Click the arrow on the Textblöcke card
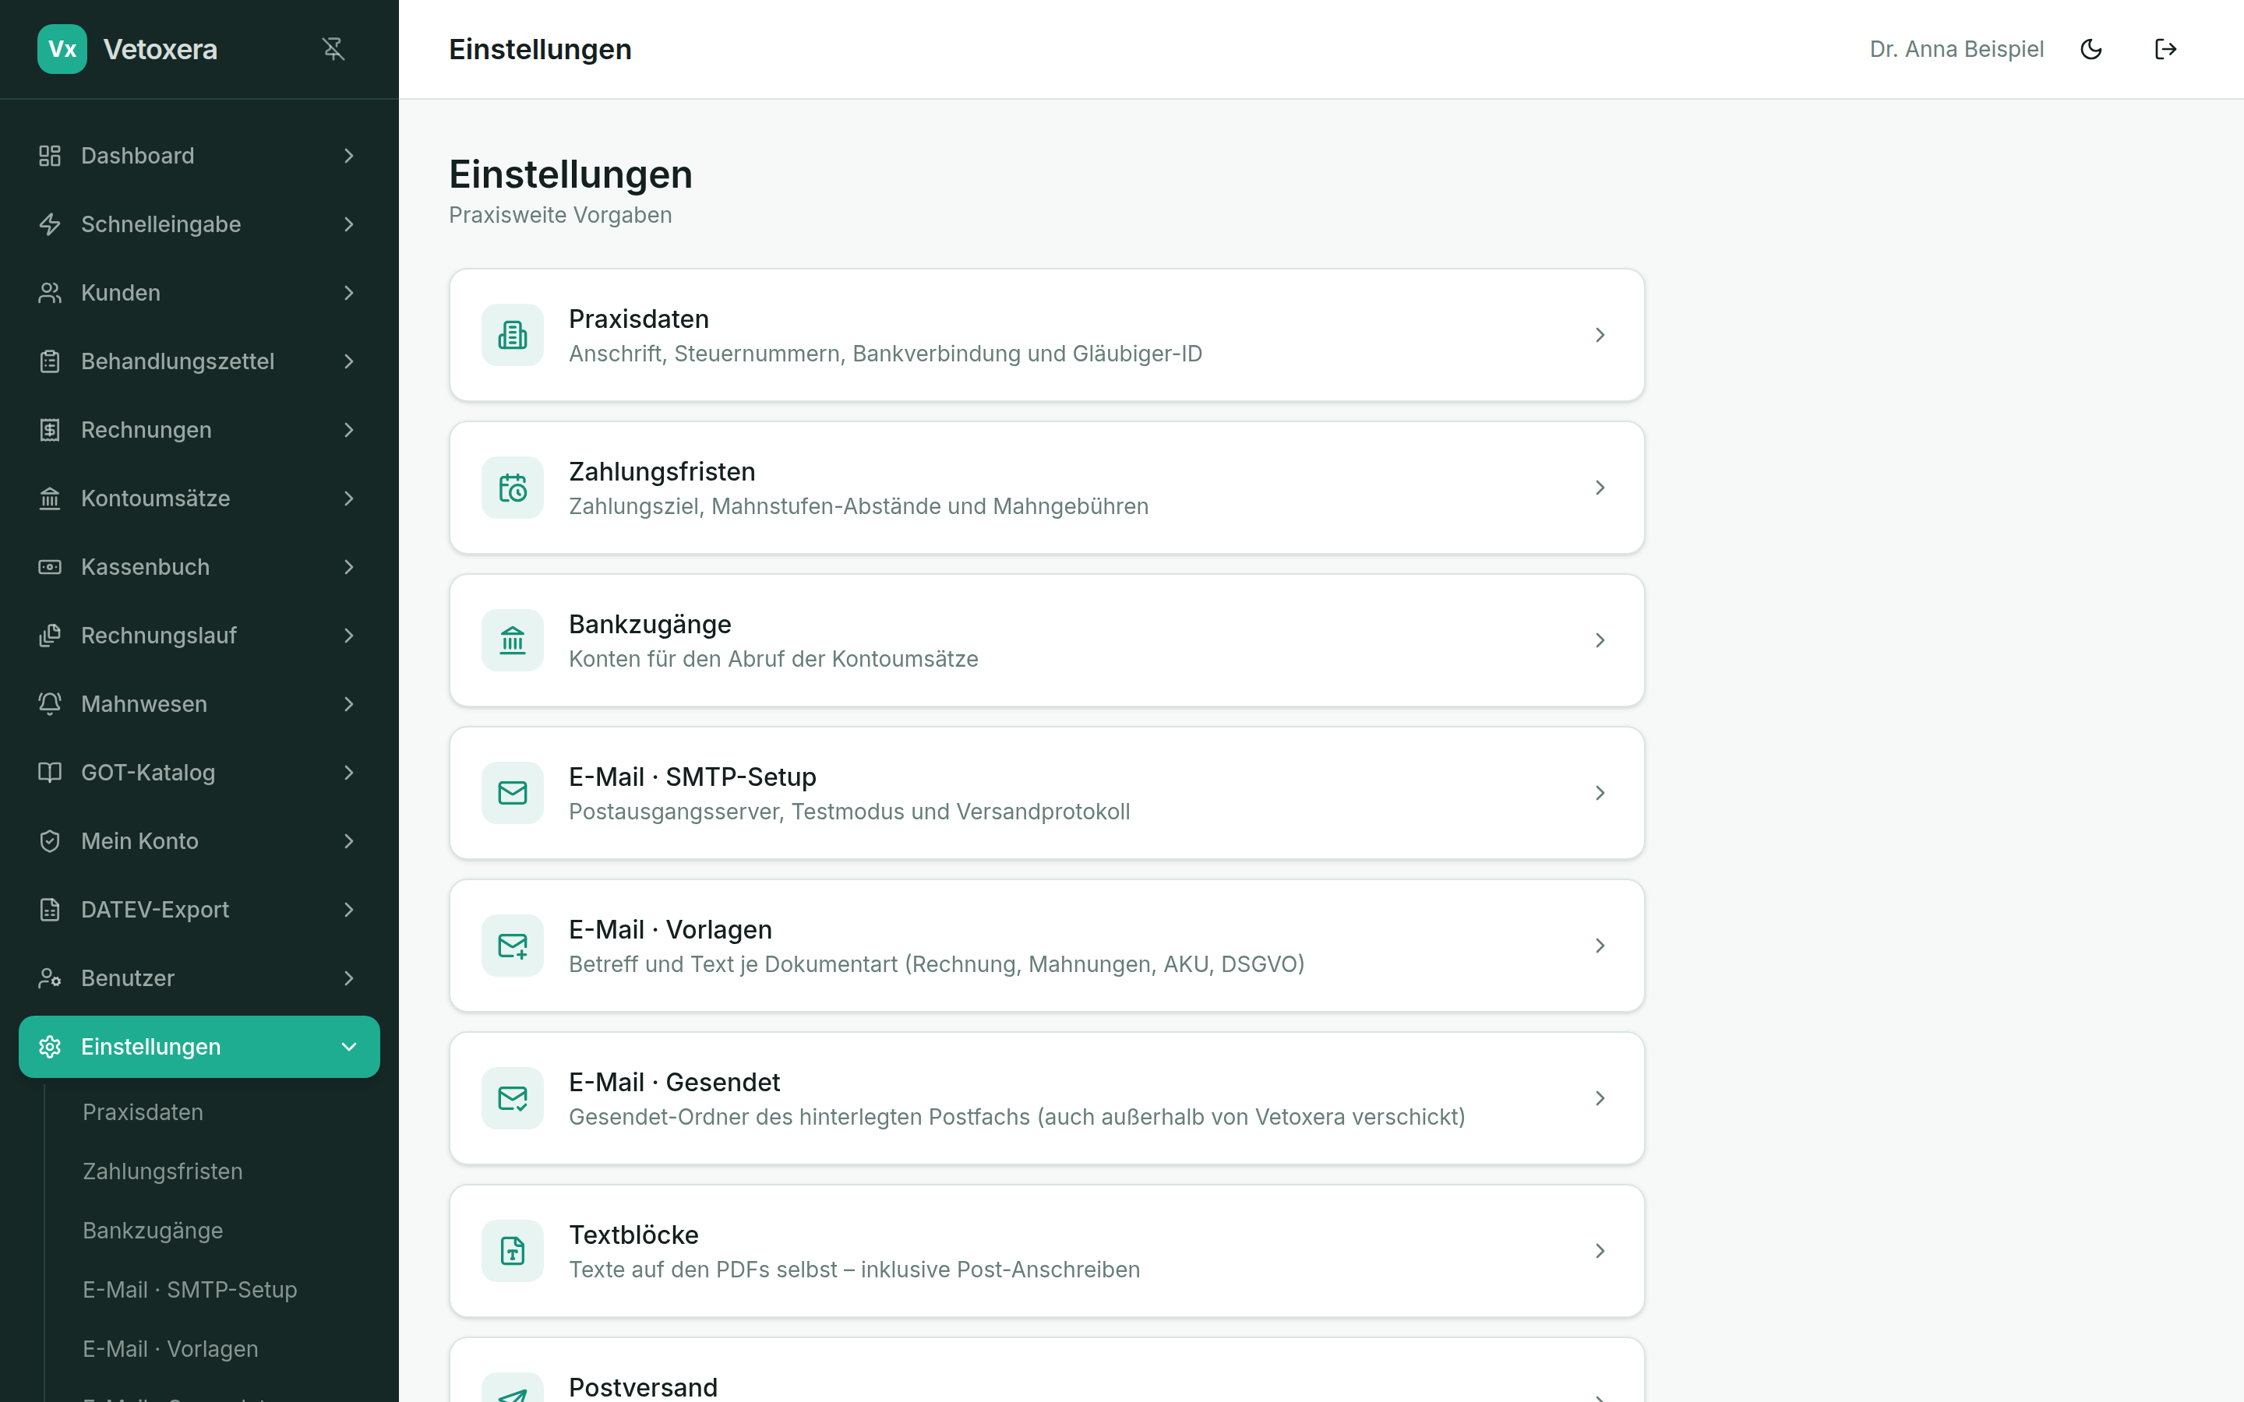 [x=1600, y=1251]
